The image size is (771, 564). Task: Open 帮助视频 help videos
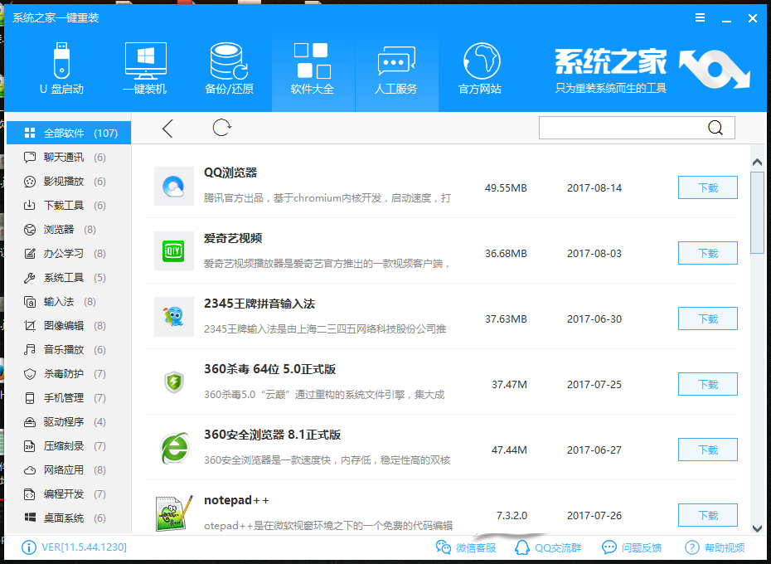(x=714, y=547)
